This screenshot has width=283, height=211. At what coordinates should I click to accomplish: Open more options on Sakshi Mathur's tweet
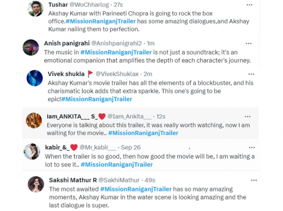[x=253, y=180]
